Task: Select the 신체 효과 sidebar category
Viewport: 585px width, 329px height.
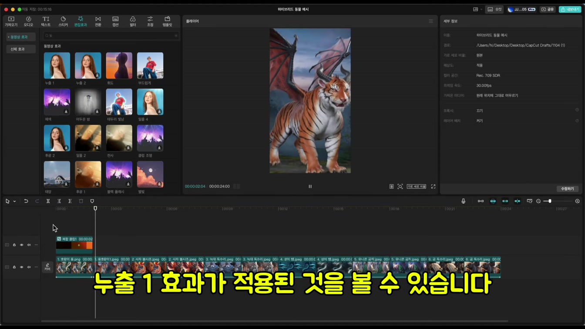Action: tap(20, 49)
